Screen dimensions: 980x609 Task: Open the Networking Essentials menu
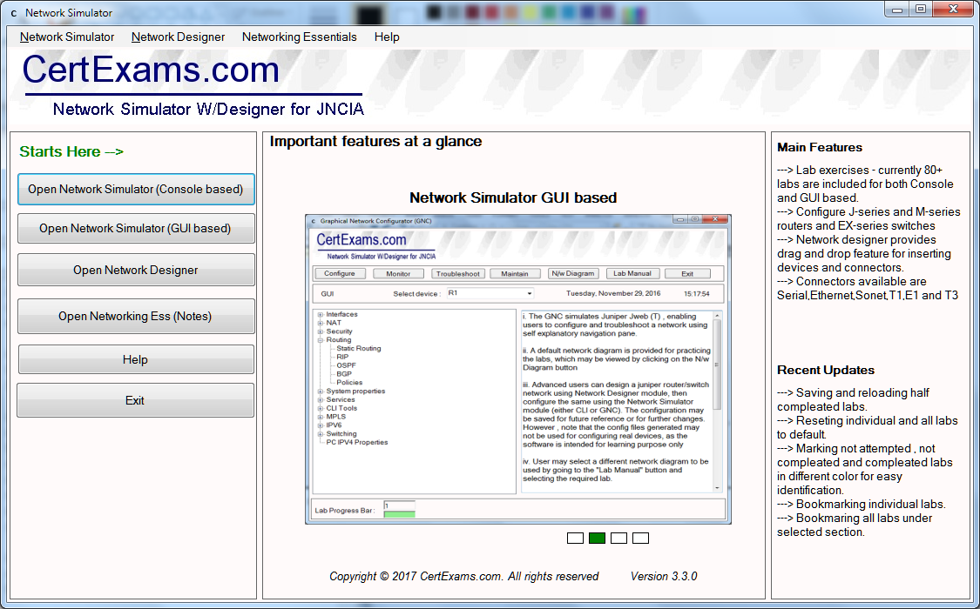(300, 37)
